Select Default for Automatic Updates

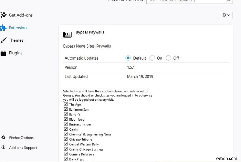(x=128, y=58)
